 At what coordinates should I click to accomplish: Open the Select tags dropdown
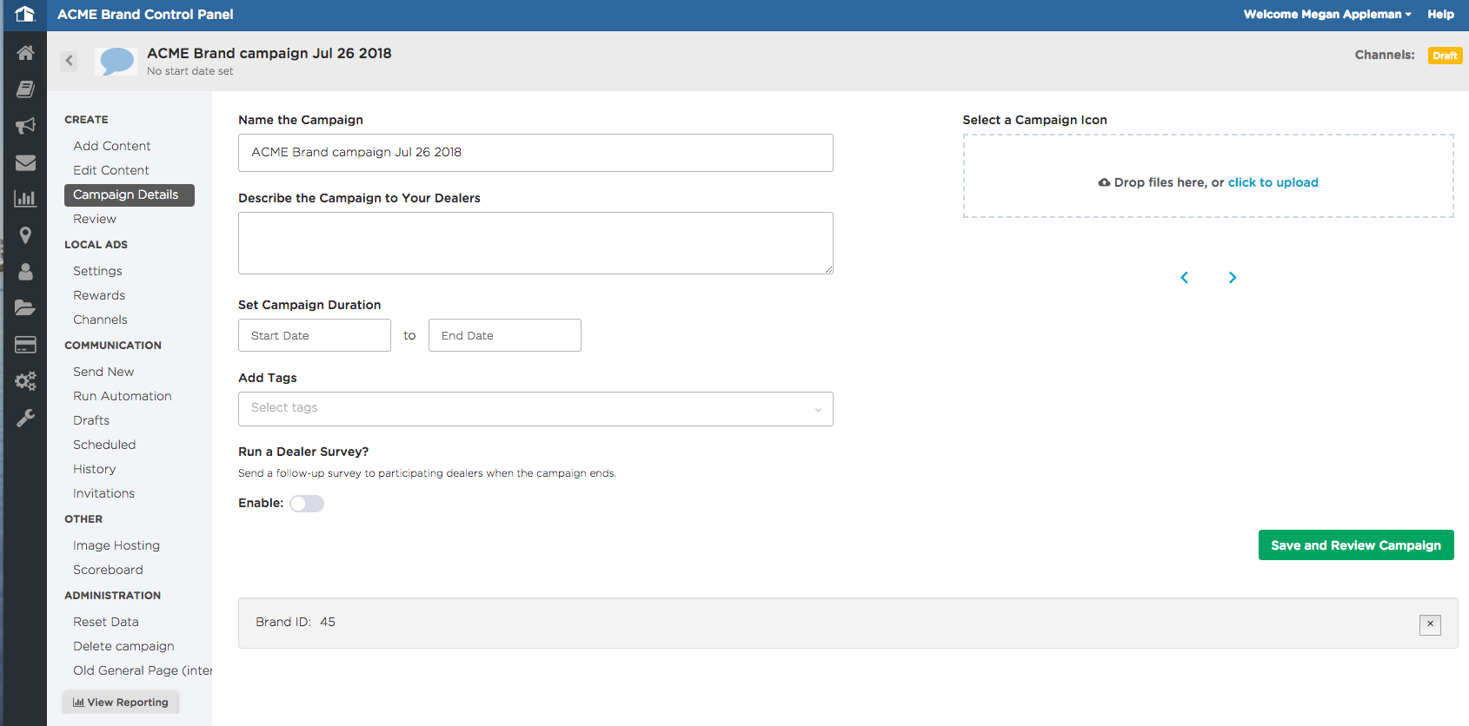[535, 409]
